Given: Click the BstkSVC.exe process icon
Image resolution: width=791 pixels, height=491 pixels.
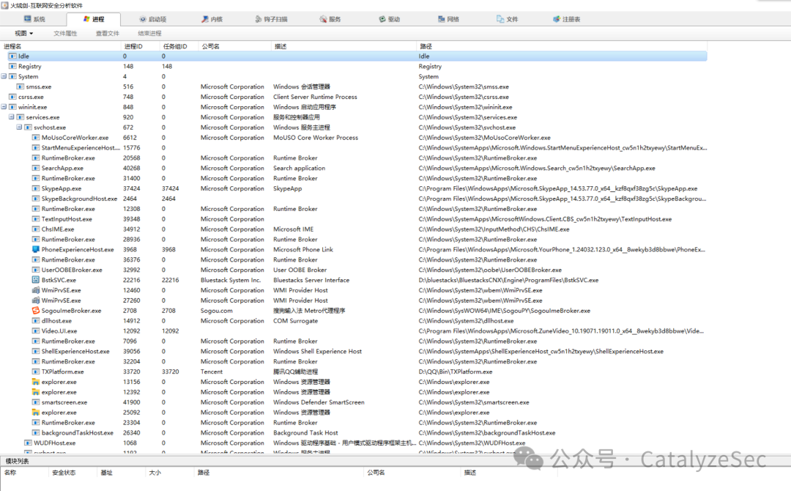Looking at the screenshot, I should [36, 280].
